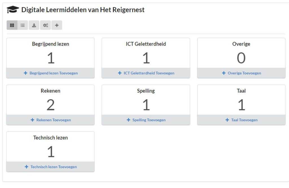Click the download export icon

click(x=34, y=25)
